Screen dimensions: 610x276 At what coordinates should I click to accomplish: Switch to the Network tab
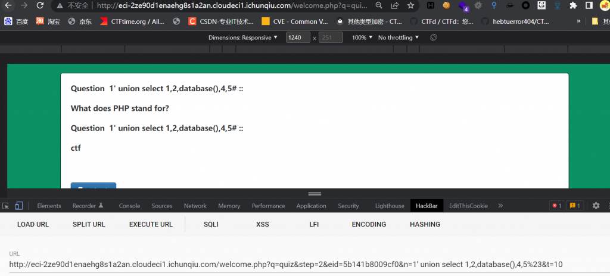[195, 206]
